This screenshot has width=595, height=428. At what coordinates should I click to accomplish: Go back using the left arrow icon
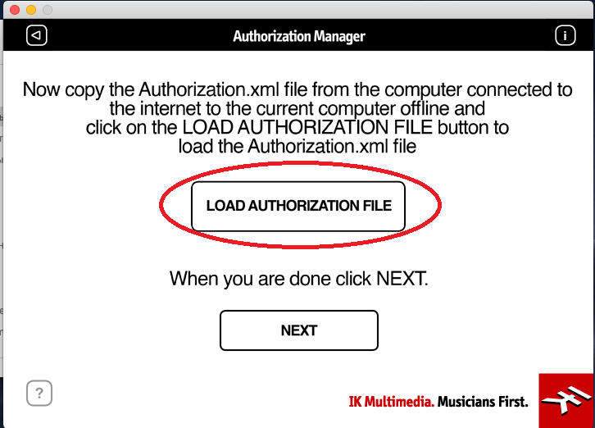tap(36, 35)
